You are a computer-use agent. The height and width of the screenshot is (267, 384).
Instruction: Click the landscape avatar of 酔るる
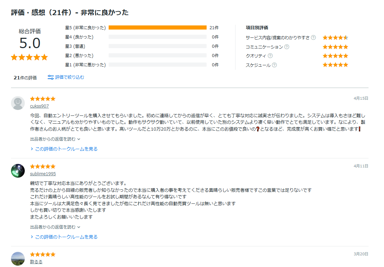pos(18,259)
